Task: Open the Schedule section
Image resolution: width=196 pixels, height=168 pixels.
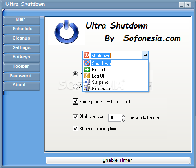Action: click(x=22, y=30)
